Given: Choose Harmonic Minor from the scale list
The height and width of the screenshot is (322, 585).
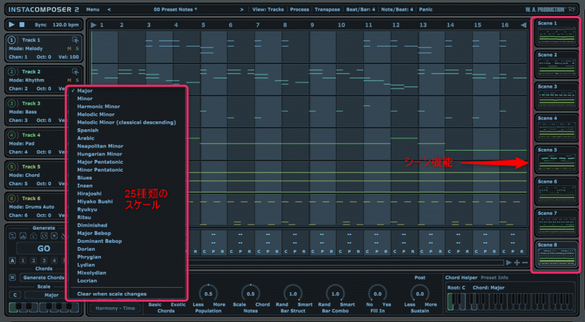Looking at the screenshot, I should 98,107.
